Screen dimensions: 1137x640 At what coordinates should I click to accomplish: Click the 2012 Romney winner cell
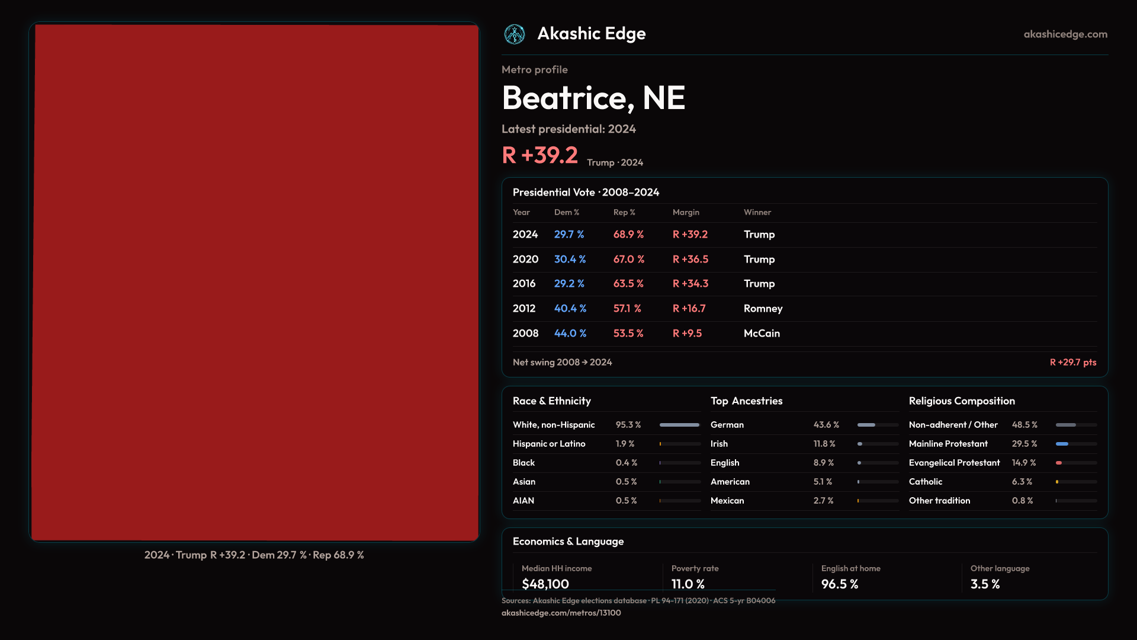click(x=763, y=309)
